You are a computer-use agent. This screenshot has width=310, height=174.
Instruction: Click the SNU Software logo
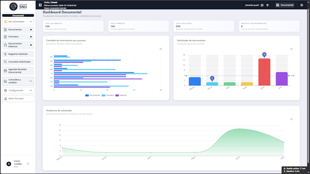coord(18,7)
